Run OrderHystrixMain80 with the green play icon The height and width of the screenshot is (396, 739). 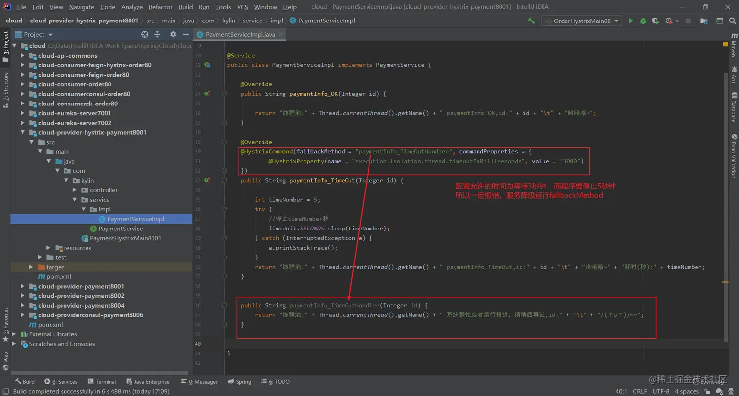pyautogui.click(x=631, y=21)
